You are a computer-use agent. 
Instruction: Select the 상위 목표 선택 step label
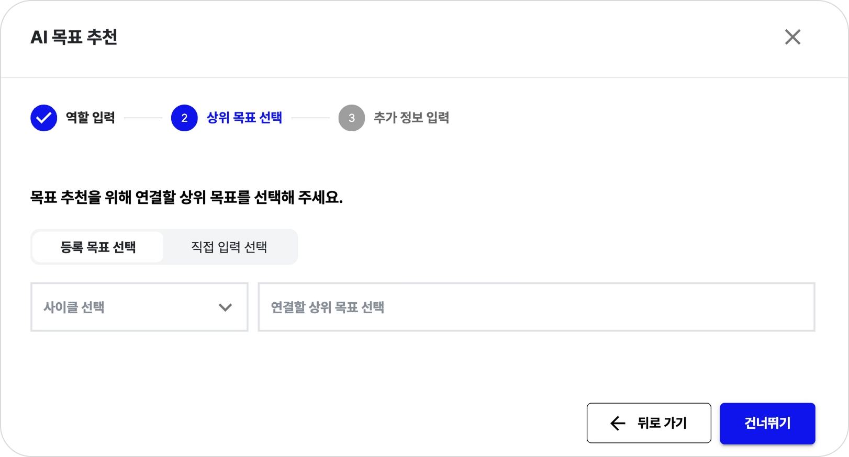tap(244, 118)
